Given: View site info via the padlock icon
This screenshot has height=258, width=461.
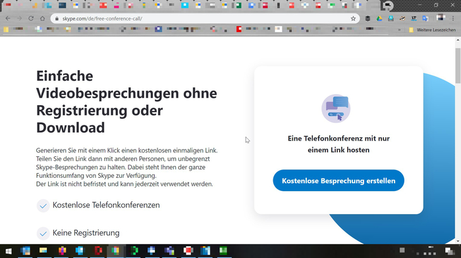Looking at the screenshot, I should [x=57, y=18].
